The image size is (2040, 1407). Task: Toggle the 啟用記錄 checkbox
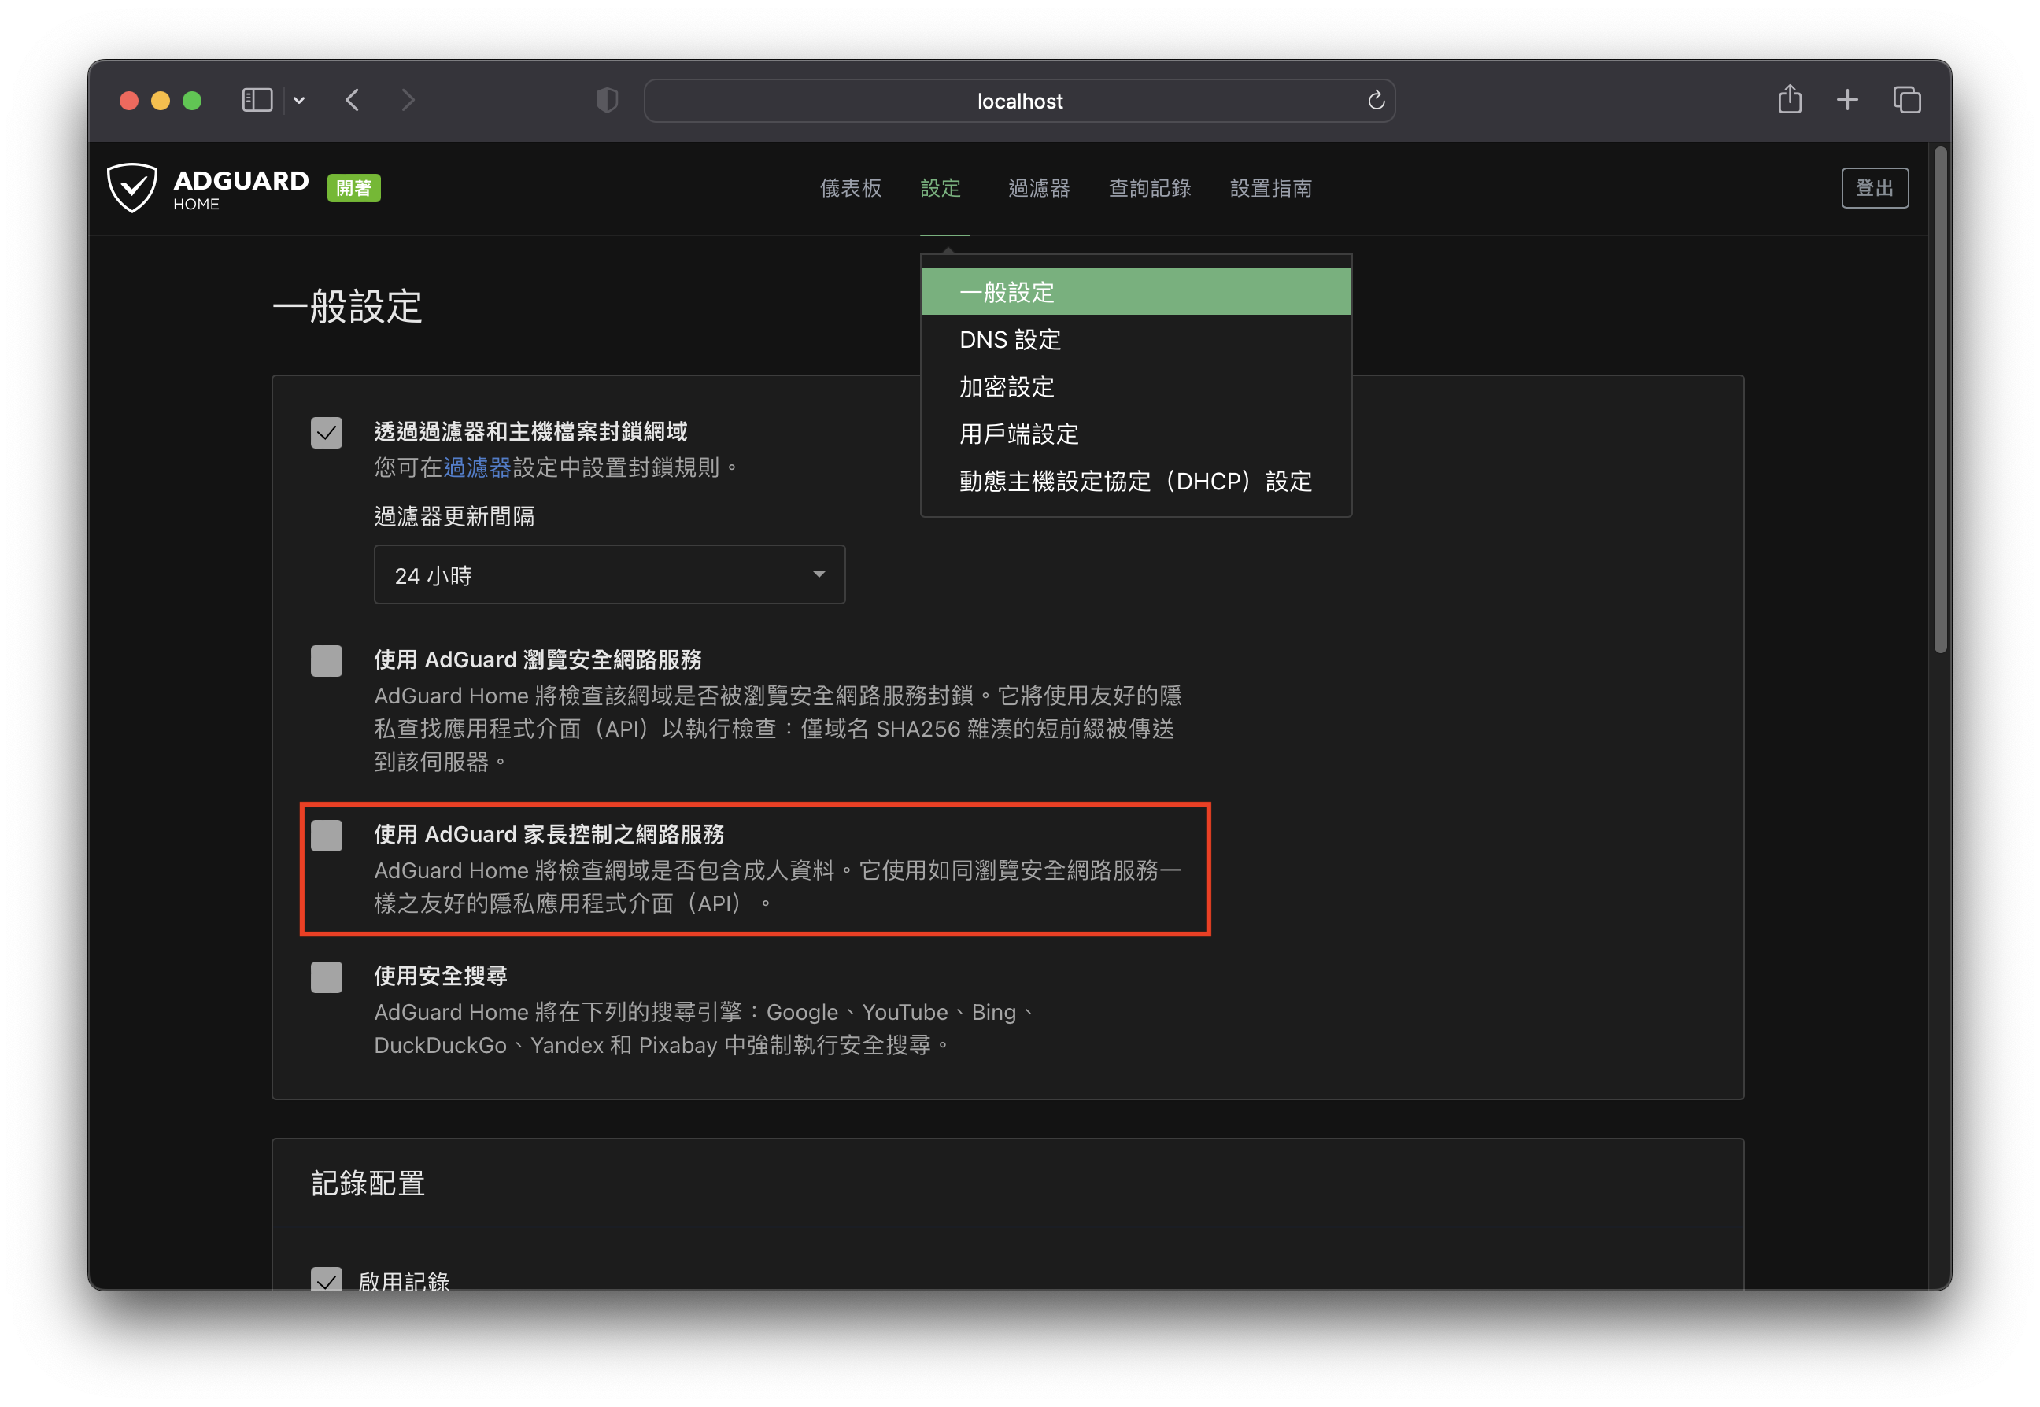pos(326,1280)
